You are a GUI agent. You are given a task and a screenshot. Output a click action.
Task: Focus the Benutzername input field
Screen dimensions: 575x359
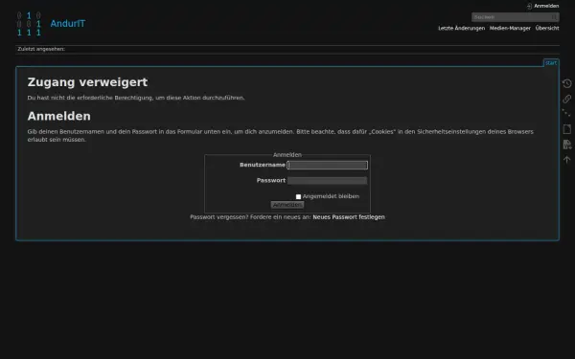[327, 166]
